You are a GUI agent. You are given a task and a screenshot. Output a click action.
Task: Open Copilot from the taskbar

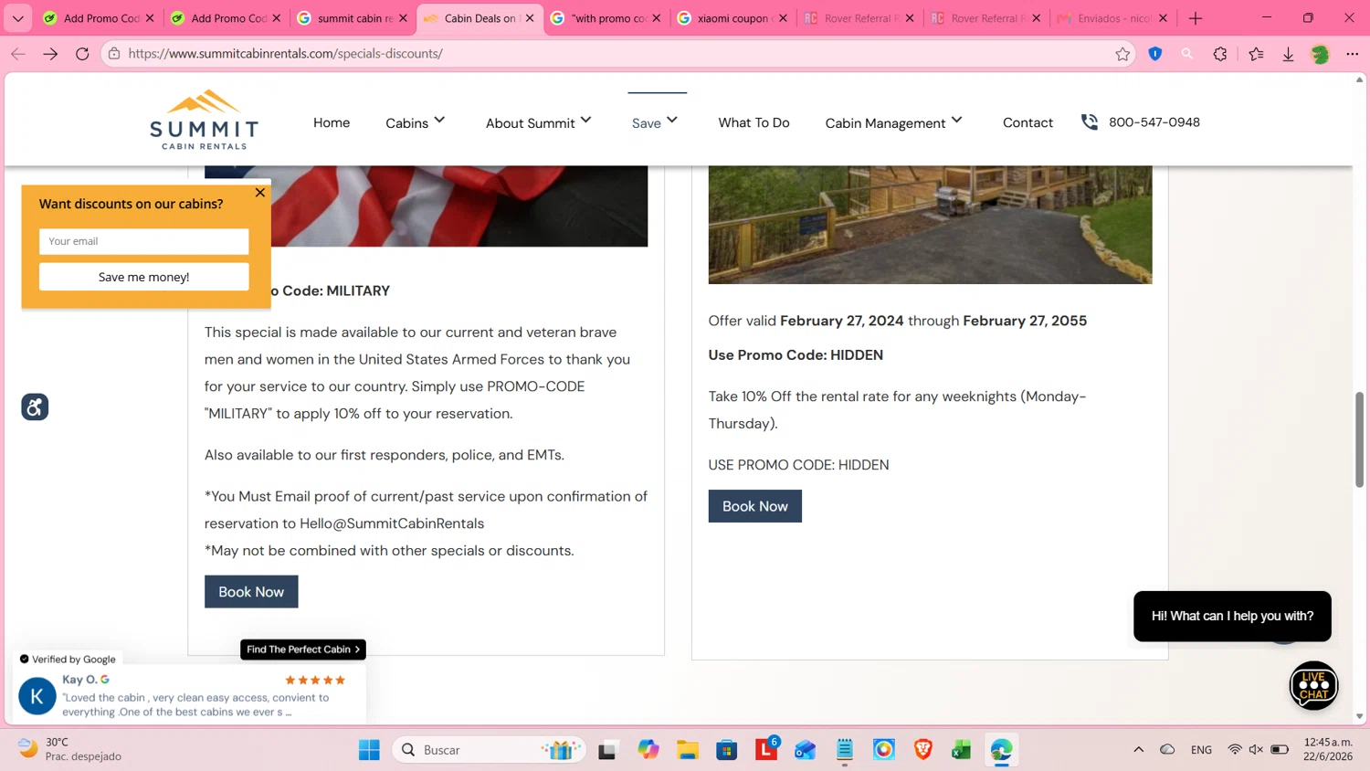click(648, 750)
